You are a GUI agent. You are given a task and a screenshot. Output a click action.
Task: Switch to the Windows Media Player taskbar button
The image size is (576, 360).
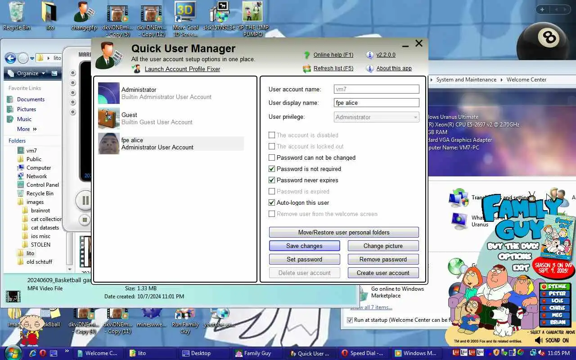415,353
